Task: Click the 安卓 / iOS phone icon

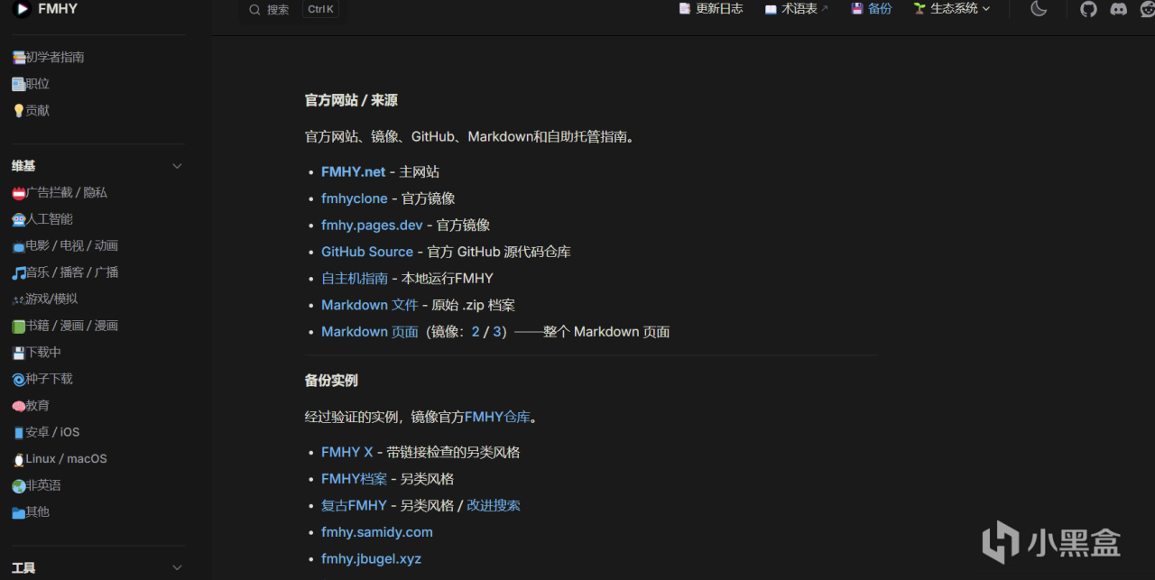Action: pos(18,432)
